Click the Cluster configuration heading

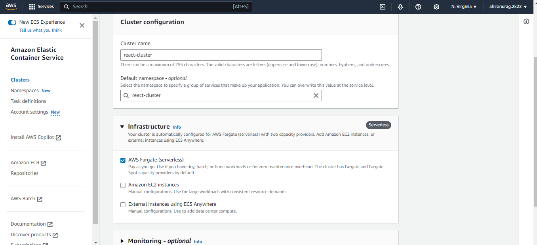point(152,22)
